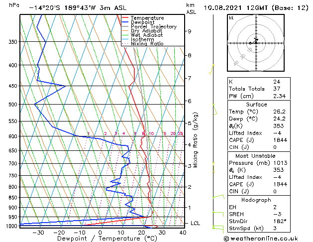Click the 350 hPa pressure label
Screen dimensions: 313x242
[13, 42]
